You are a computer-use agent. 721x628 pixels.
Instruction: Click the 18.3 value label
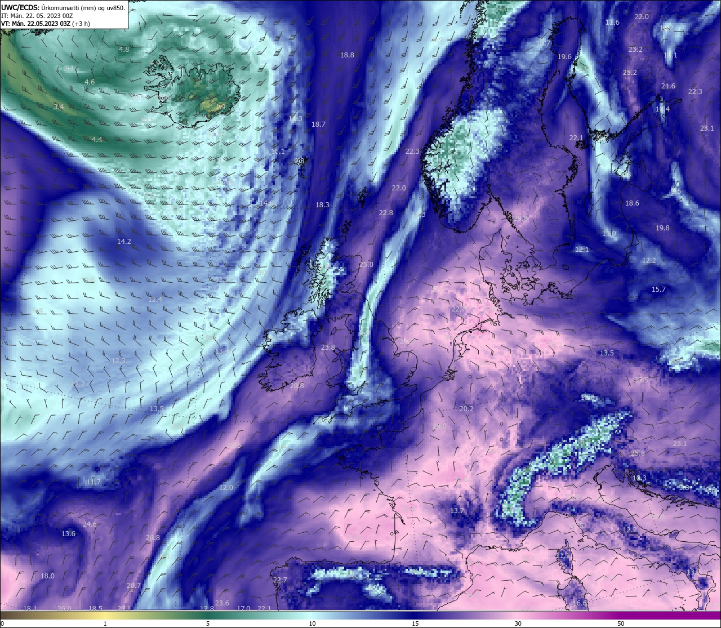[x=322, y=205]
